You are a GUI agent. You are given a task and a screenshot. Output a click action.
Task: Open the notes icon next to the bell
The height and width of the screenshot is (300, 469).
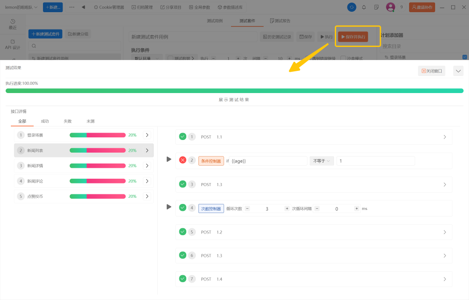(376, 7)
